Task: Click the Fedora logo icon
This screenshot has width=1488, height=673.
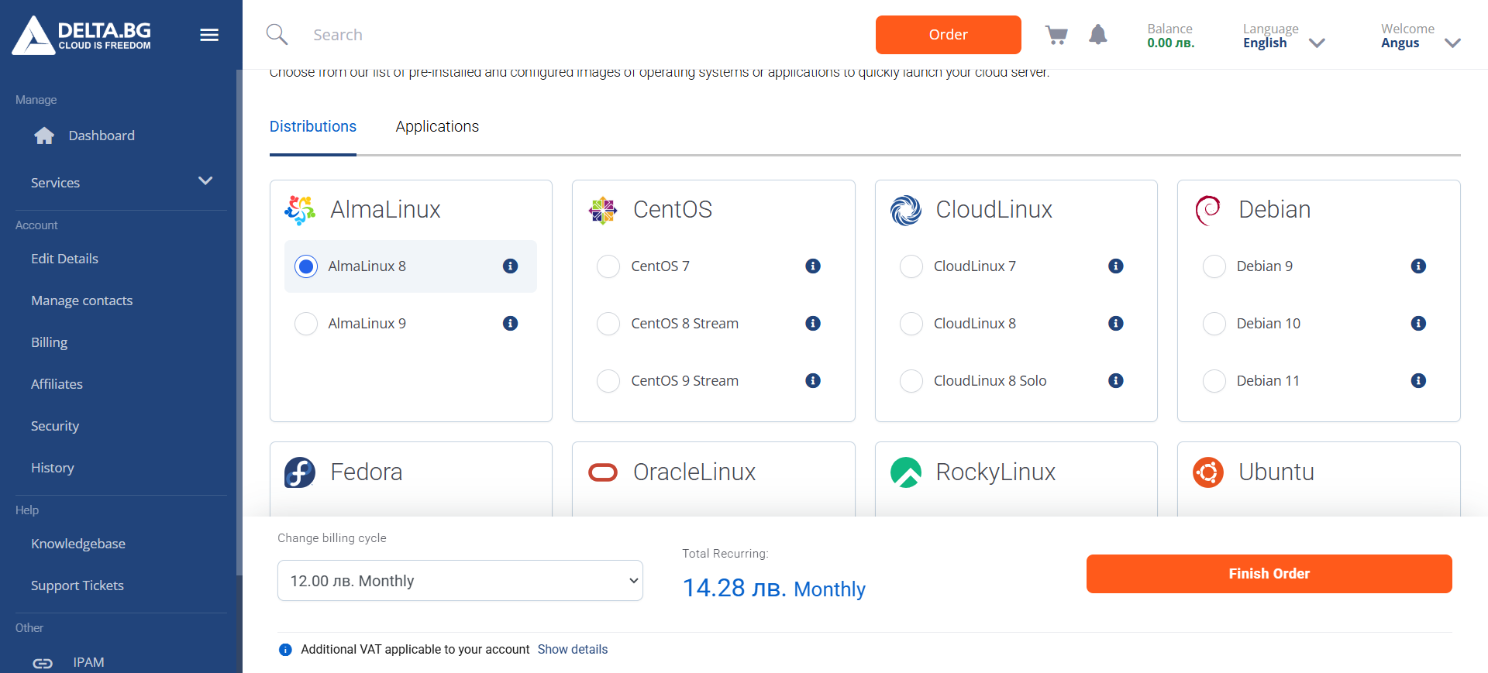Action: [300, 472]
